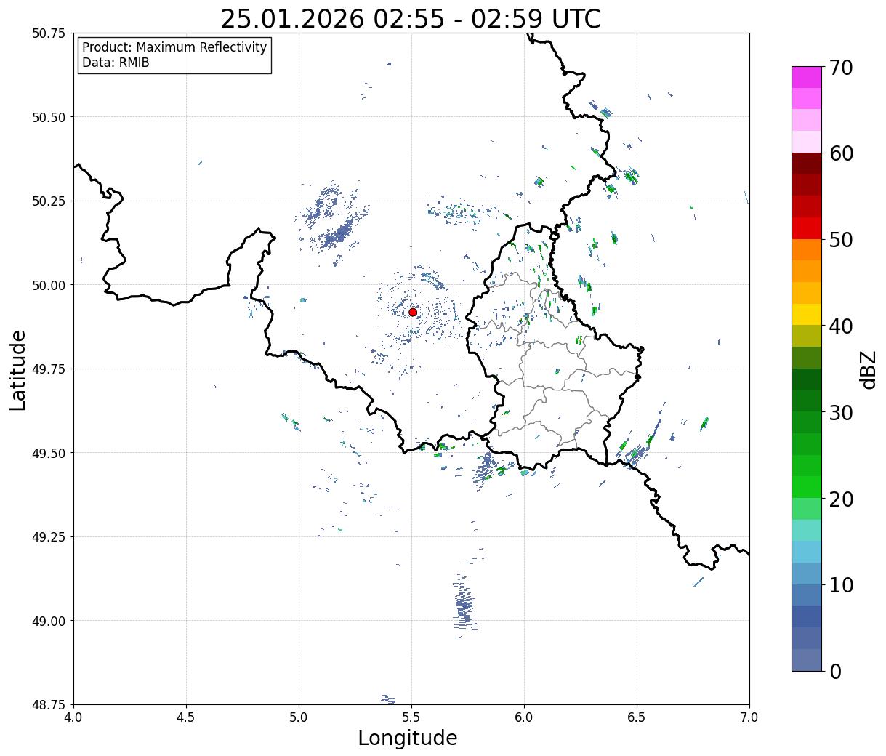Click the longitude tick label 6.0
Image resolution: width=886 pixels, height=756 pixels.
coord(524,717)
